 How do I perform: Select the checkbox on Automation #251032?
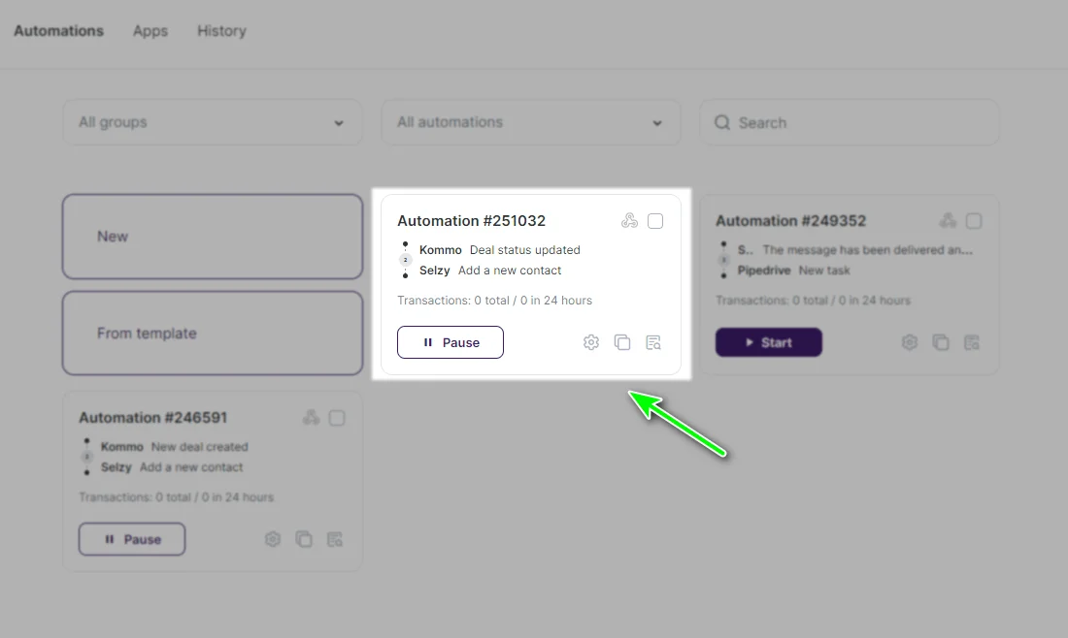pyautogui.click(x=655, y=220)
